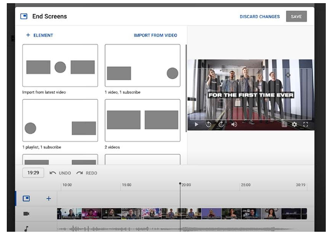Click the REDO button
This screenshot has width=331, height=238.
[87, 173]
